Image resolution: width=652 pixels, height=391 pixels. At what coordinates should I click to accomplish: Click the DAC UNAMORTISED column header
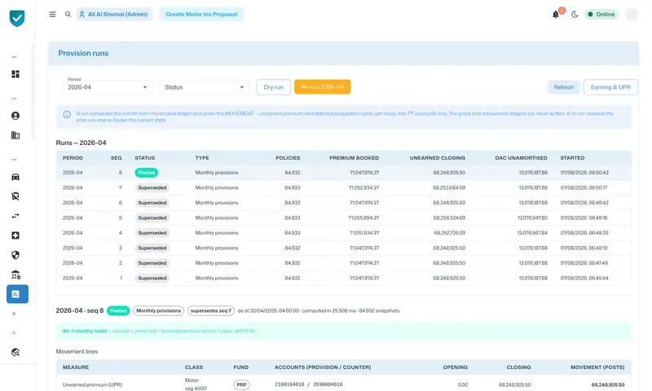522,158
